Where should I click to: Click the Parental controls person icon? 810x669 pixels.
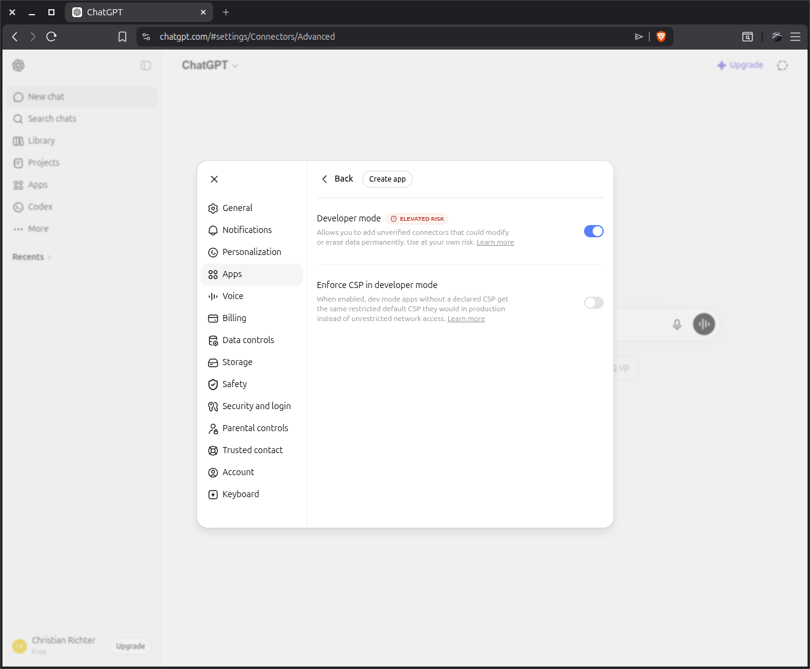pyautogui.click(x=213, y=429)
